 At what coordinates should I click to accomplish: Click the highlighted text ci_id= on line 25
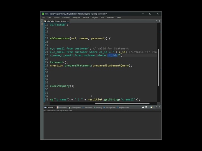pos(112,55)
